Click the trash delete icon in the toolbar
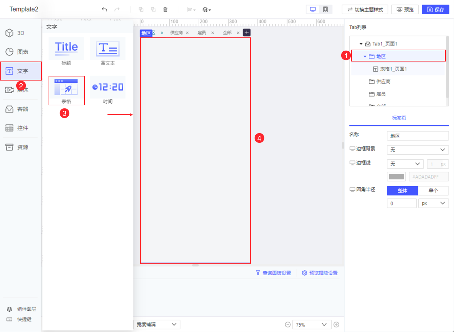The height and width of the screenshot is (332, 454). 165,10
